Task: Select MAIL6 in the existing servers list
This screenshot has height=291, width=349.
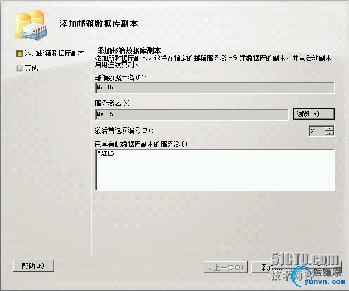Action: [105, 153]
